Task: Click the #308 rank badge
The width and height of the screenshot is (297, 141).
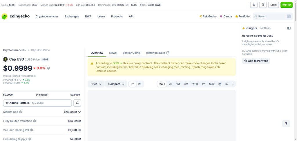Action: click(45, 59)
